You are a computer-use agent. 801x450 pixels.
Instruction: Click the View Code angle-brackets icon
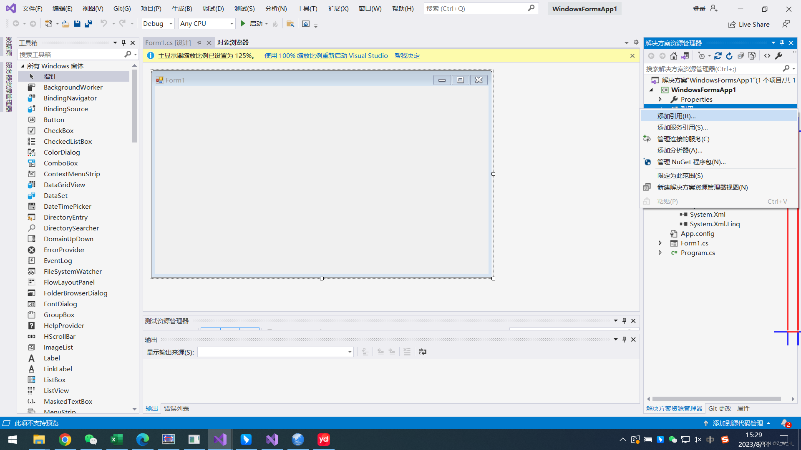767,56
